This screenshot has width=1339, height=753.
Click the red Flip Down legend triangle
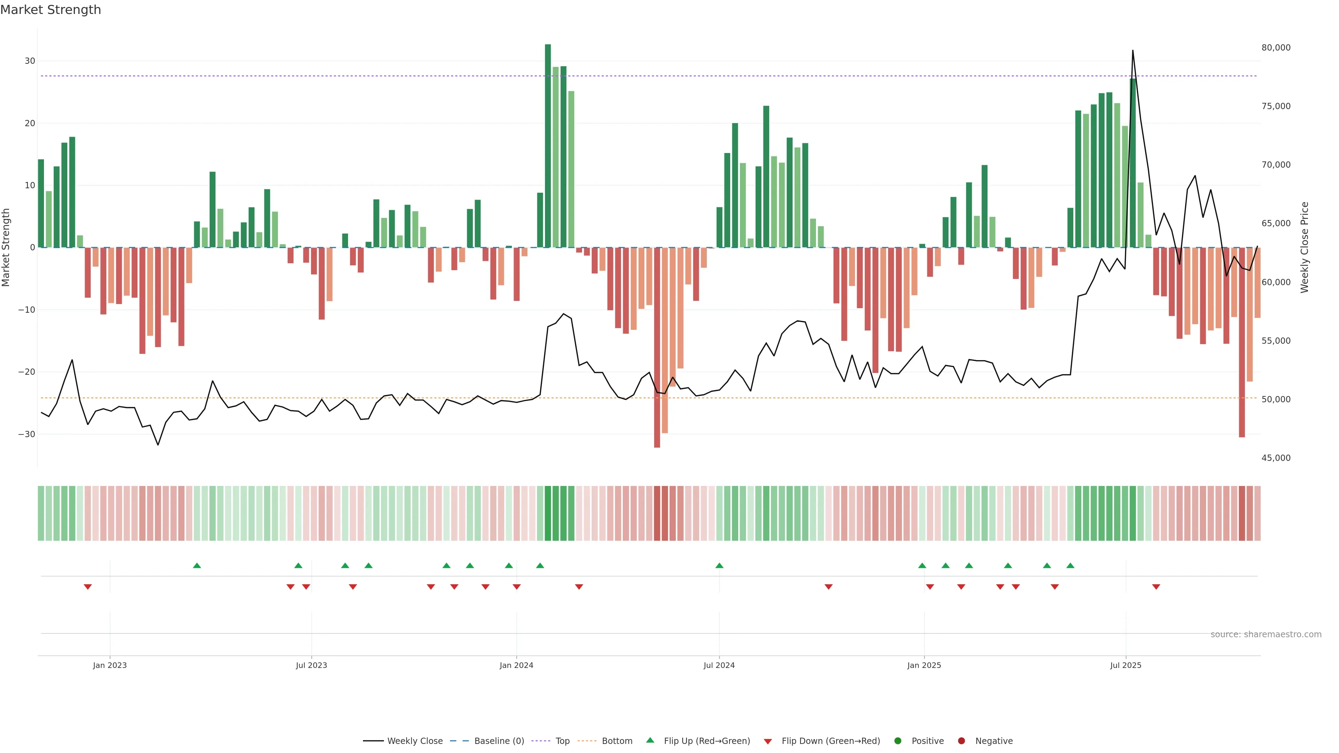click(768, 741)
